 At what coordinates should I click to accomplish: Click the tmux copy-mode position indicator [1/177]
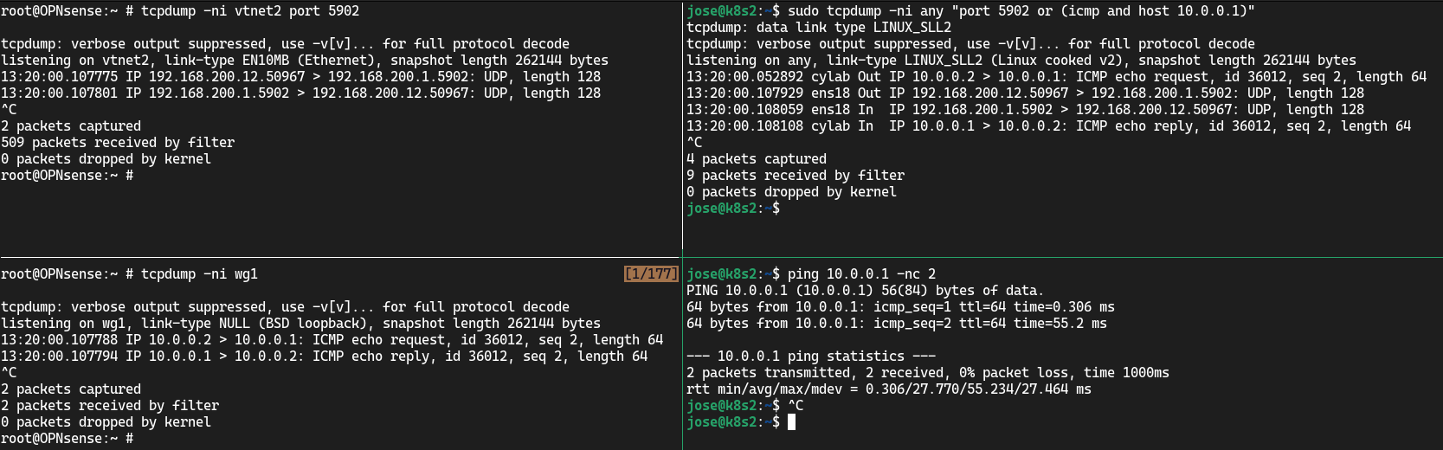[651, 274]
